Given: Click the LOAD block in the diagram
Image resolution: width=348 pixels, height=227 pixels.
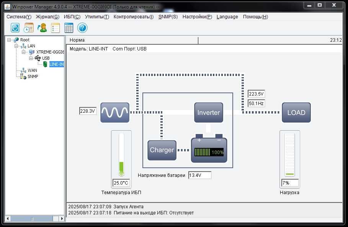Looking at the screenshot, I should coord(296,112).
